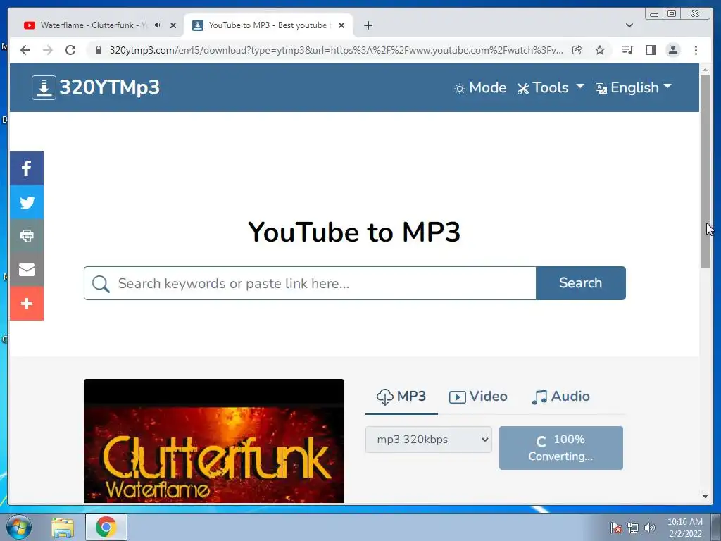Switch to YouTube to MP3 tab
This screenshot has height=541, width=721.
click(x=267, y=25)
